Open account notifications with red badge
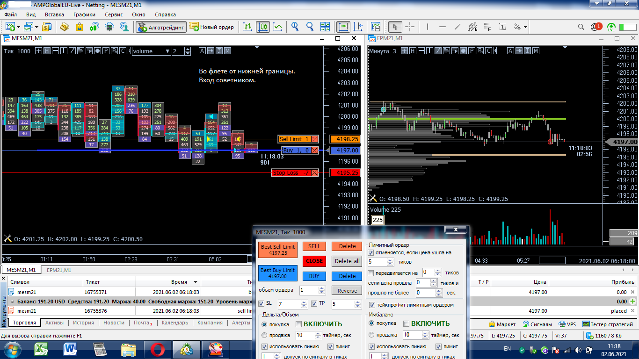This screenshot has width=639, height=359. click(596, 27)
